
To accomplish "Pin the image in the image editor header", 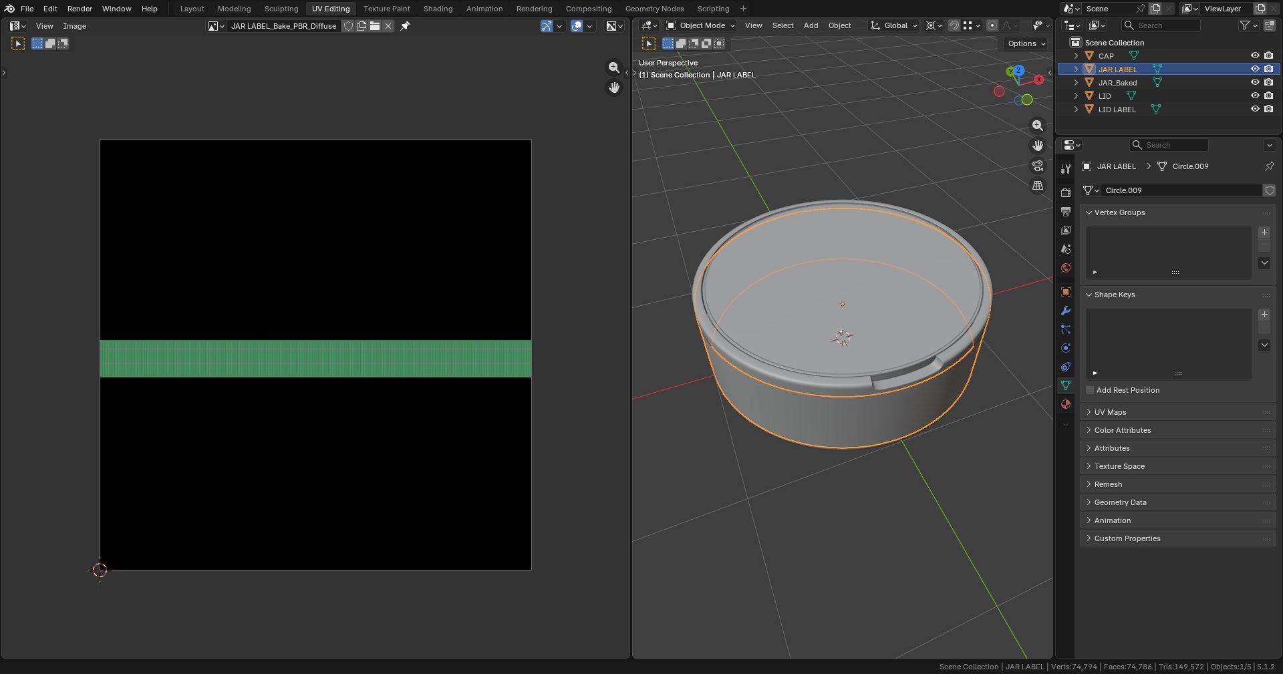I will 405,26.
